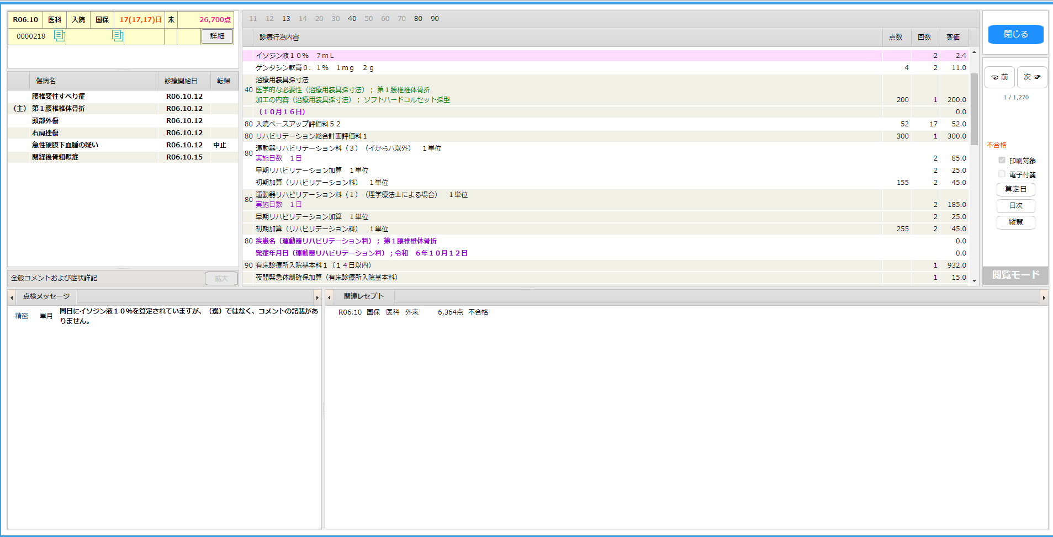Click the 日次 button

(x=1015, y=206)
